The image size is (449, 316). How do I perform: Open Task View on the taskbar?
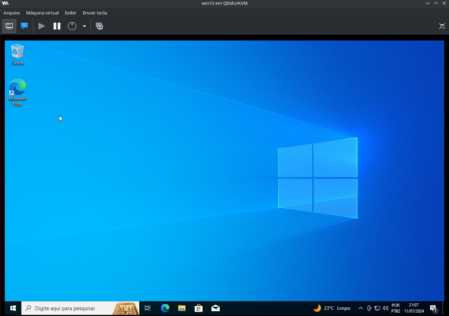point(148,308)
